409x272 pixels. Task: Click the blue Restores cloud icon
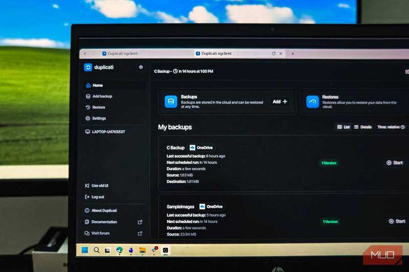pos(312,102)
